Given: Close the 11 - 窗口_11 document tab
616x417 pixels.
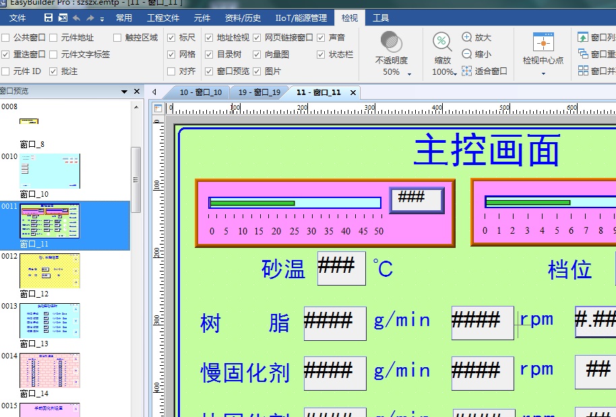Looking at the screenshot, I should pyautogui.click(x=352, y=92).
